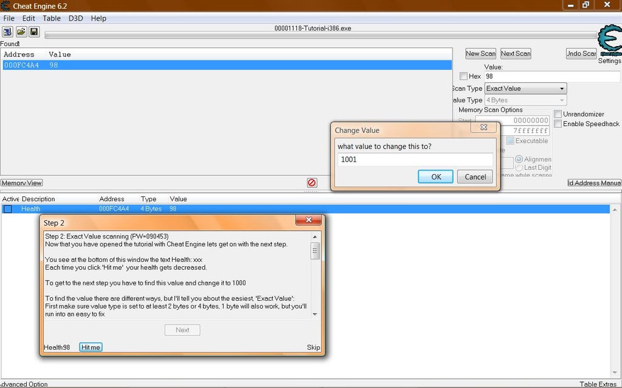Close the Step 2 tutorial window
Viewport: 622px width, 388px height.
coord(309,220)
